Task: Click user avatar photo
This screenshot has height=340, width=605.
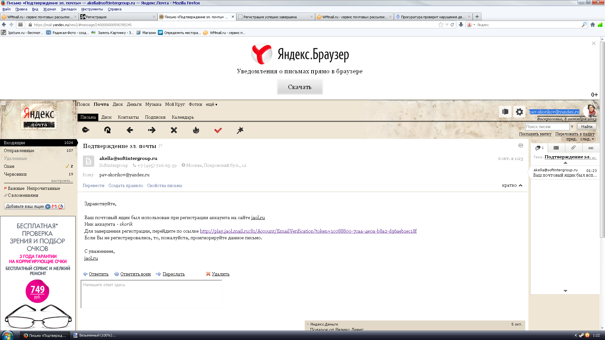Action: (x=590, y=111)
